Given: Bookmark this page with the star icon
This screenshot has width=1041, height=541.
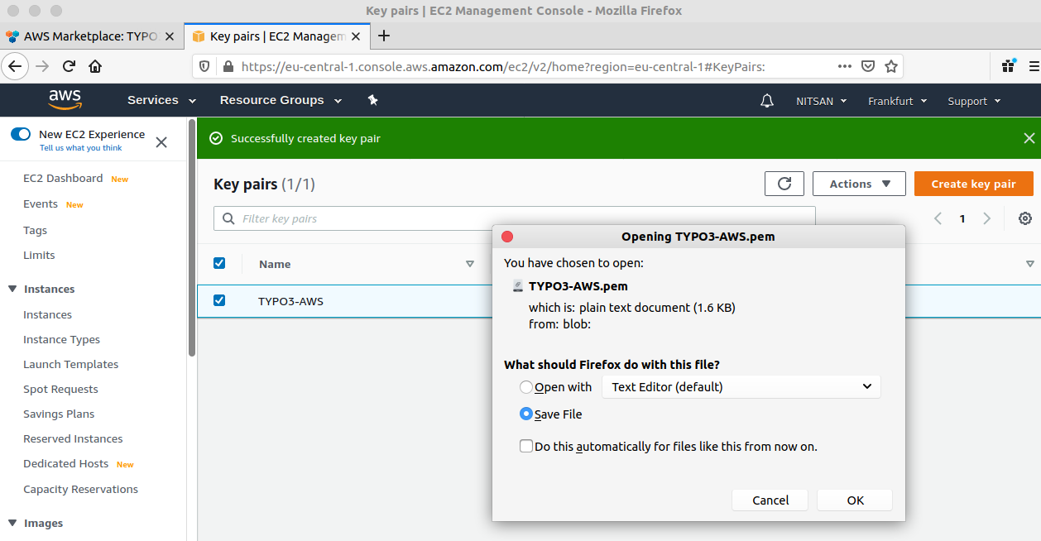Looking at the screenshot, I should click(x=891, y=66).
